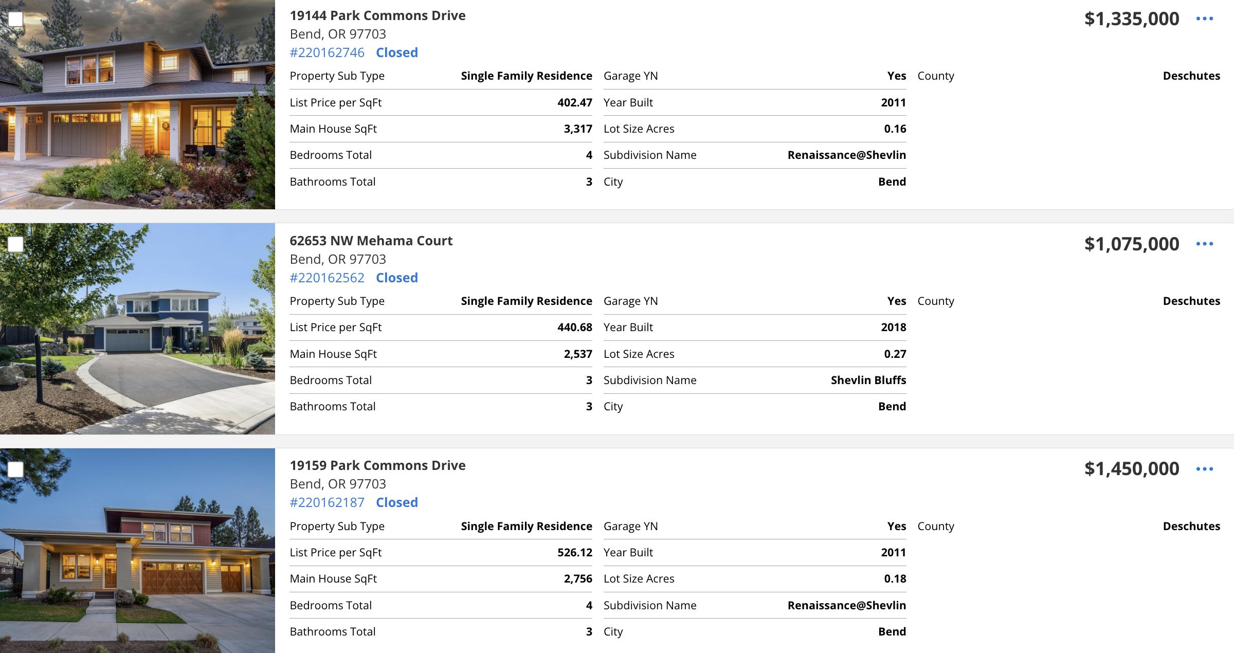The width and height of the screenshot is (1234, 653).
Task: Click the $1,450,000 price
Action: pos(1131,468)
